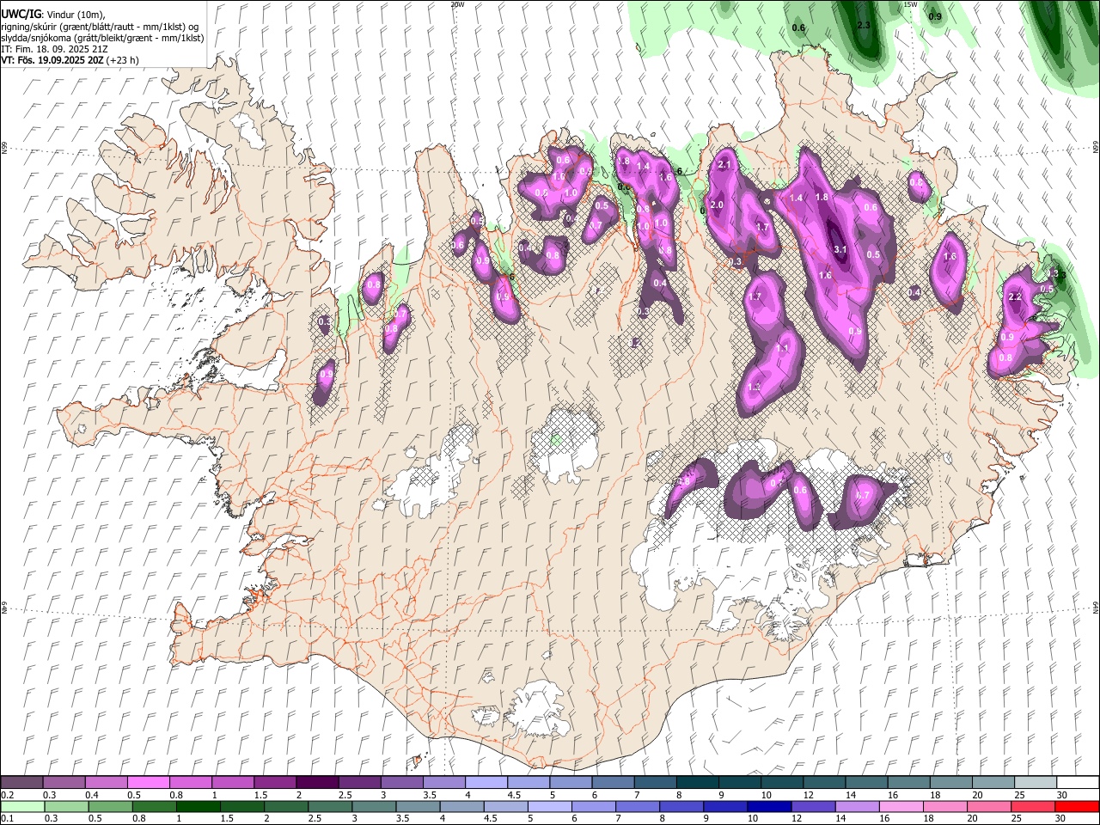Click the 3.1 precipitation value on the map
1100x825 pixels.
pyautogui.click(x=840, y=250)
